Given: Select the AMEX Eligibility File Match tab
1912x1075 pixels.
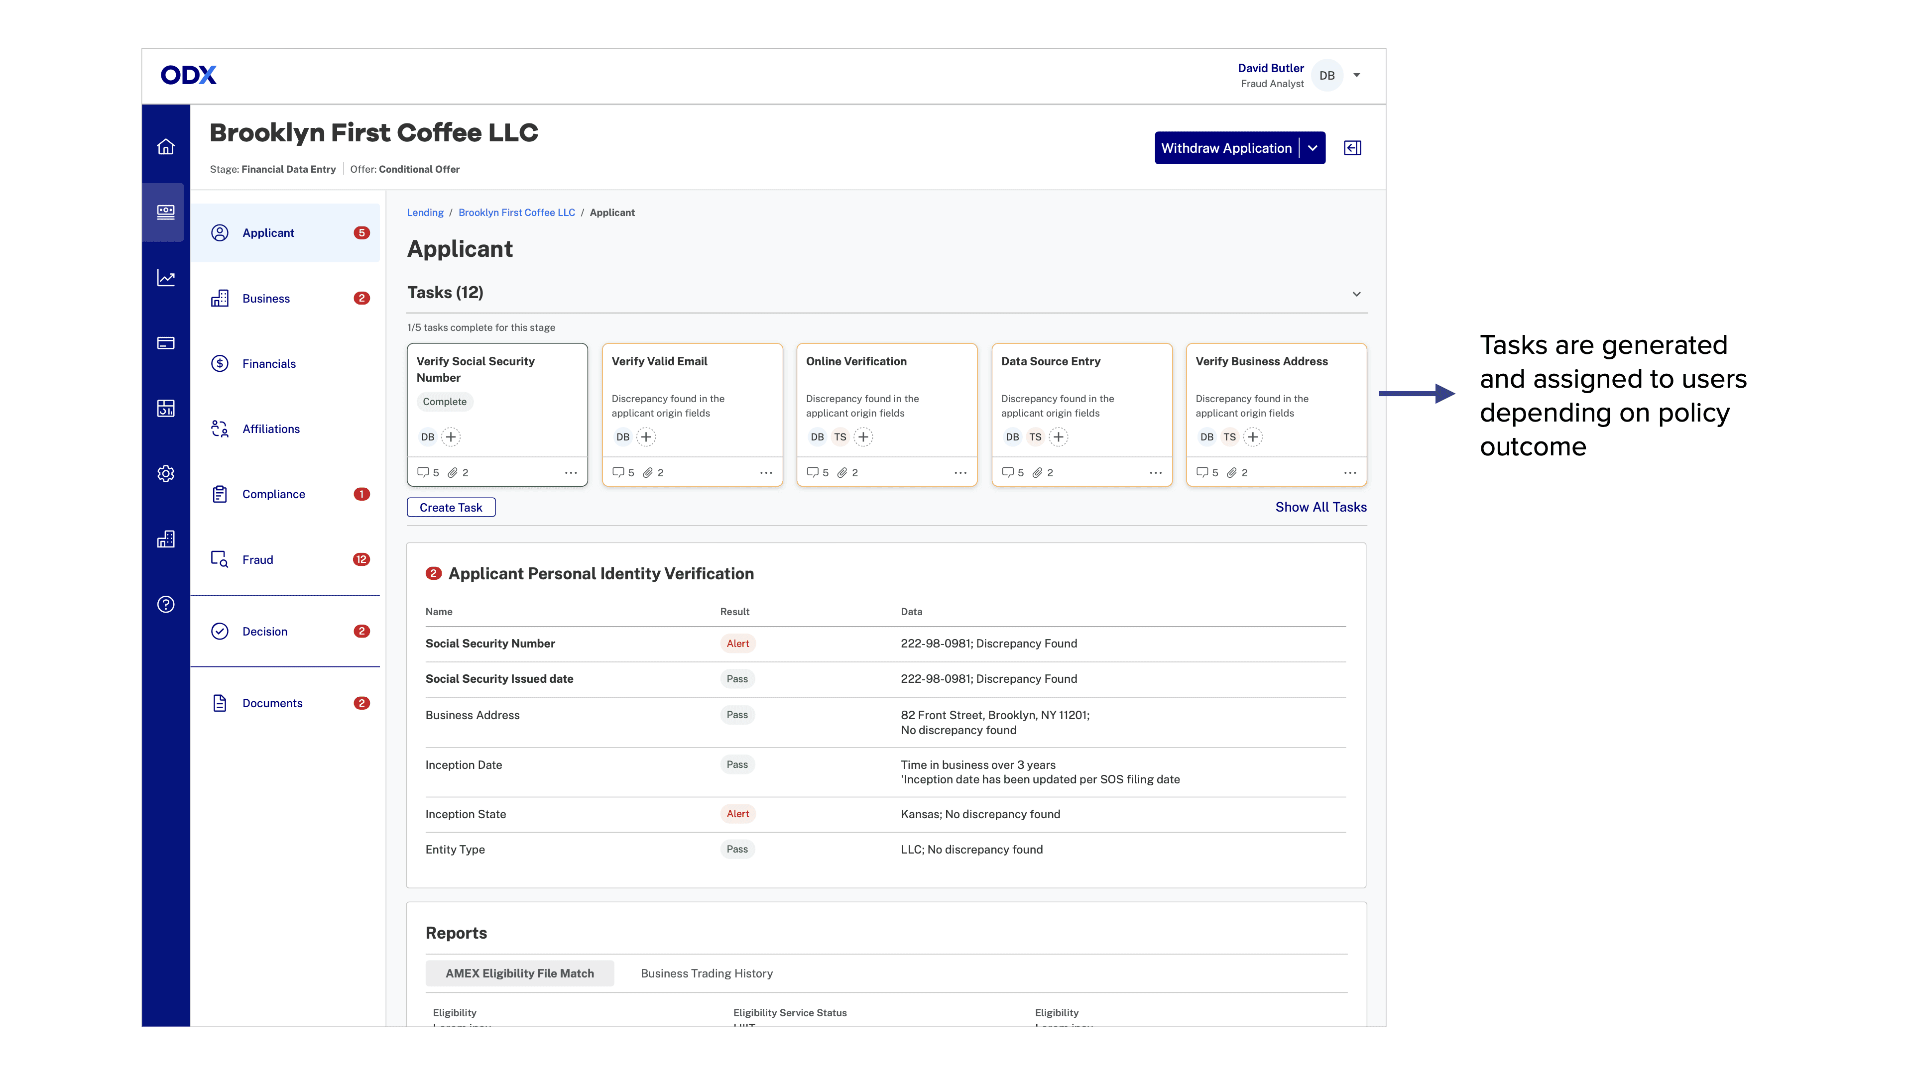Looking at the screenshot, I should [519, 973].
